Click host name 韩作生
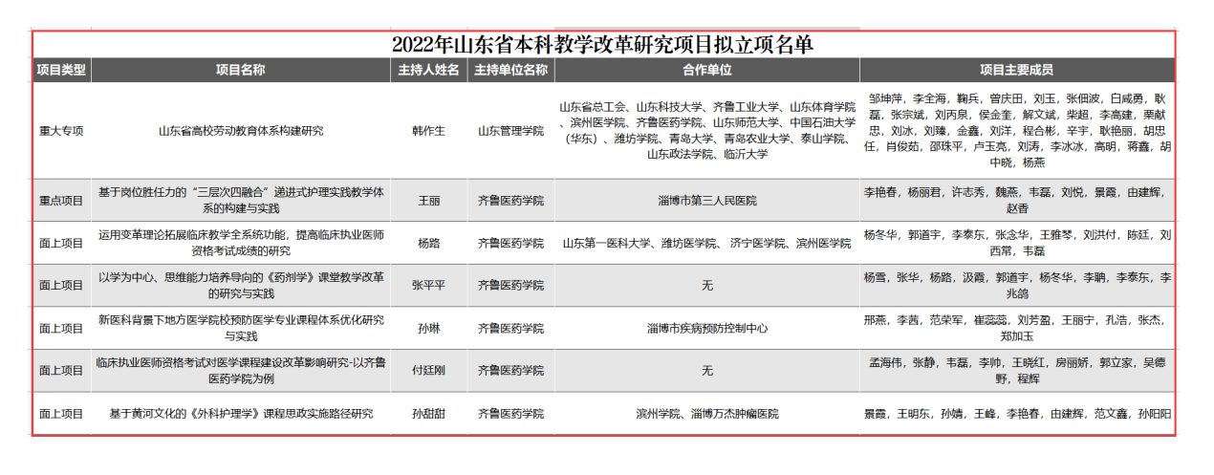 428,131
